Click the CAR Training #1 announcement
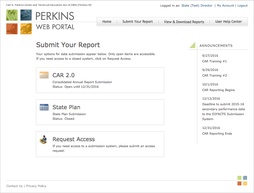 pos(214,61)
